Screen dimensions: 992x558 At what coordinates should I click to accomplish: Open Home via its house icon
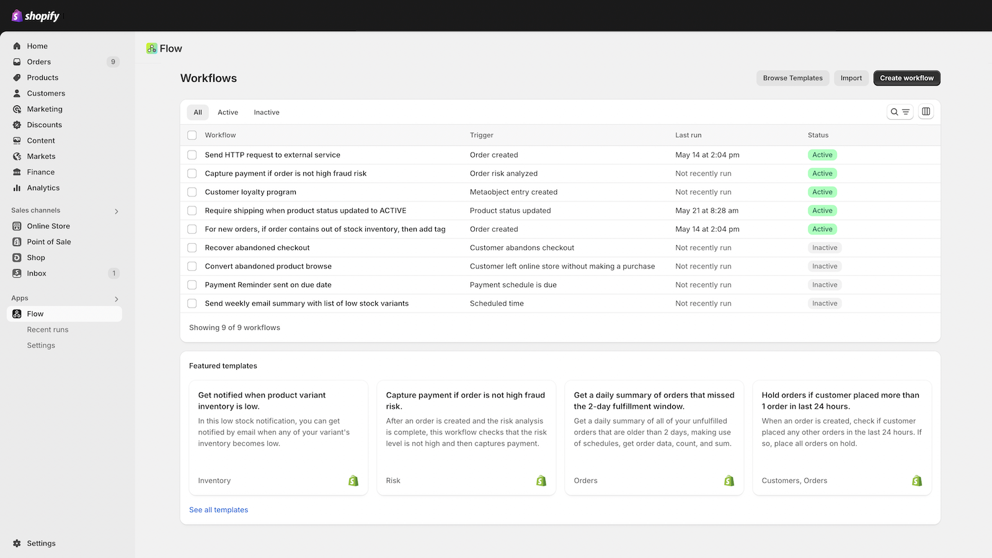17,46
